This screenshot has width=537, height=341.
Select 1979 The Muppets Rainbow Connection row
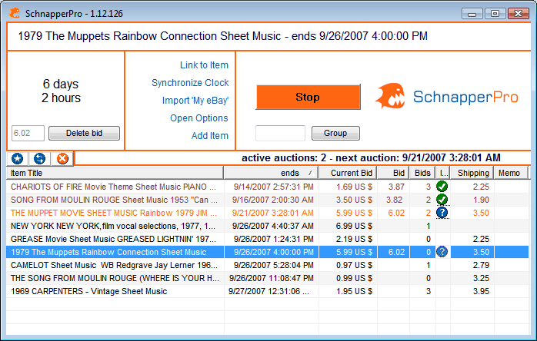pyautogui.click(x=268, y=252)
